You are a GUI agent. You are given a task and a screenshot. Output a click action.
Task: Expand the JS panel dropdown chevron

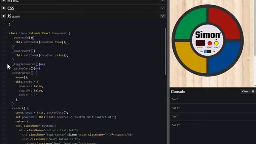coord(162,16)
